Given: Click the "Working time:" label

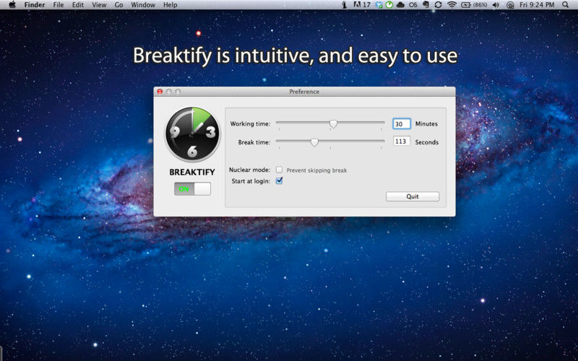Looking at the screenshot, I should tap(250, 123).
